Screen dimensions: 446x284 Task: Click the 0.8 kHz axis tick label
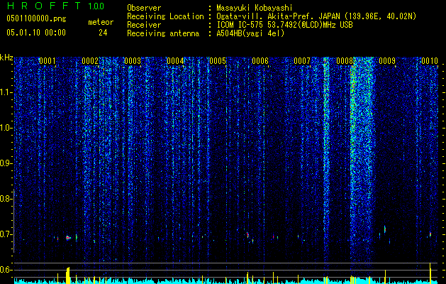[6, 199]
